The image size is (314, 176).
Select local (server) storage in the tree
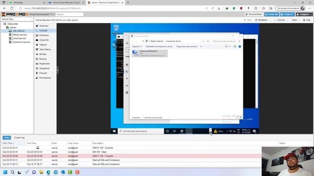pos(20,38)
